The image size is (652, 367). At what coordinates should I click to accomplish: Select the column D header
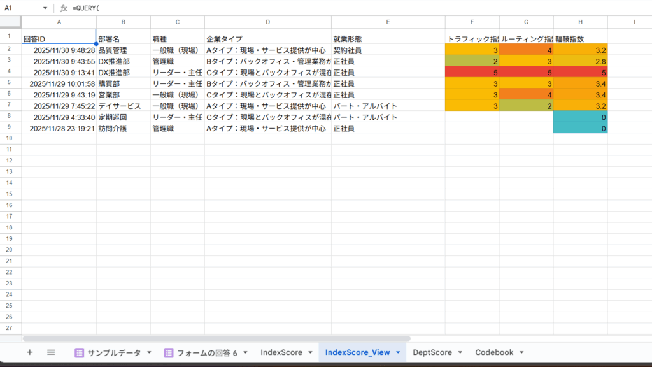[x=267, y=22]
